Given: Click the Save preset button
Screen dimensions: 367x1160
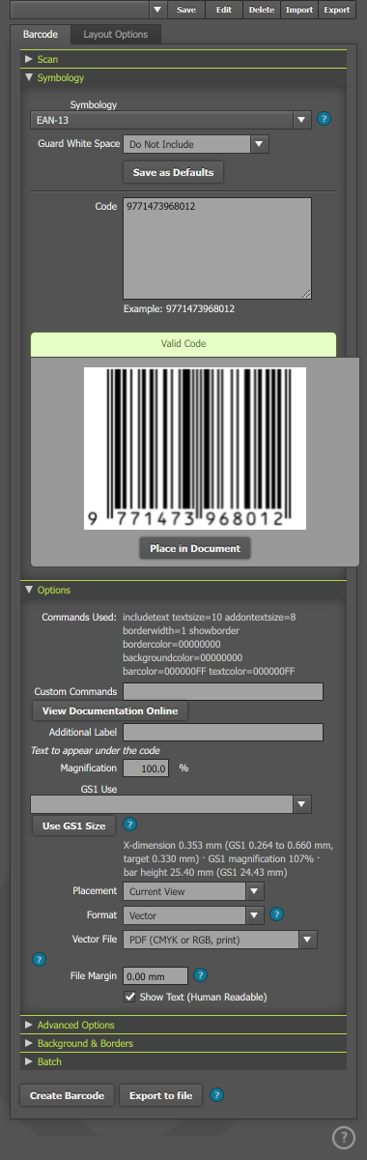Looking at the screenshot, I should [x=186, y=10].
